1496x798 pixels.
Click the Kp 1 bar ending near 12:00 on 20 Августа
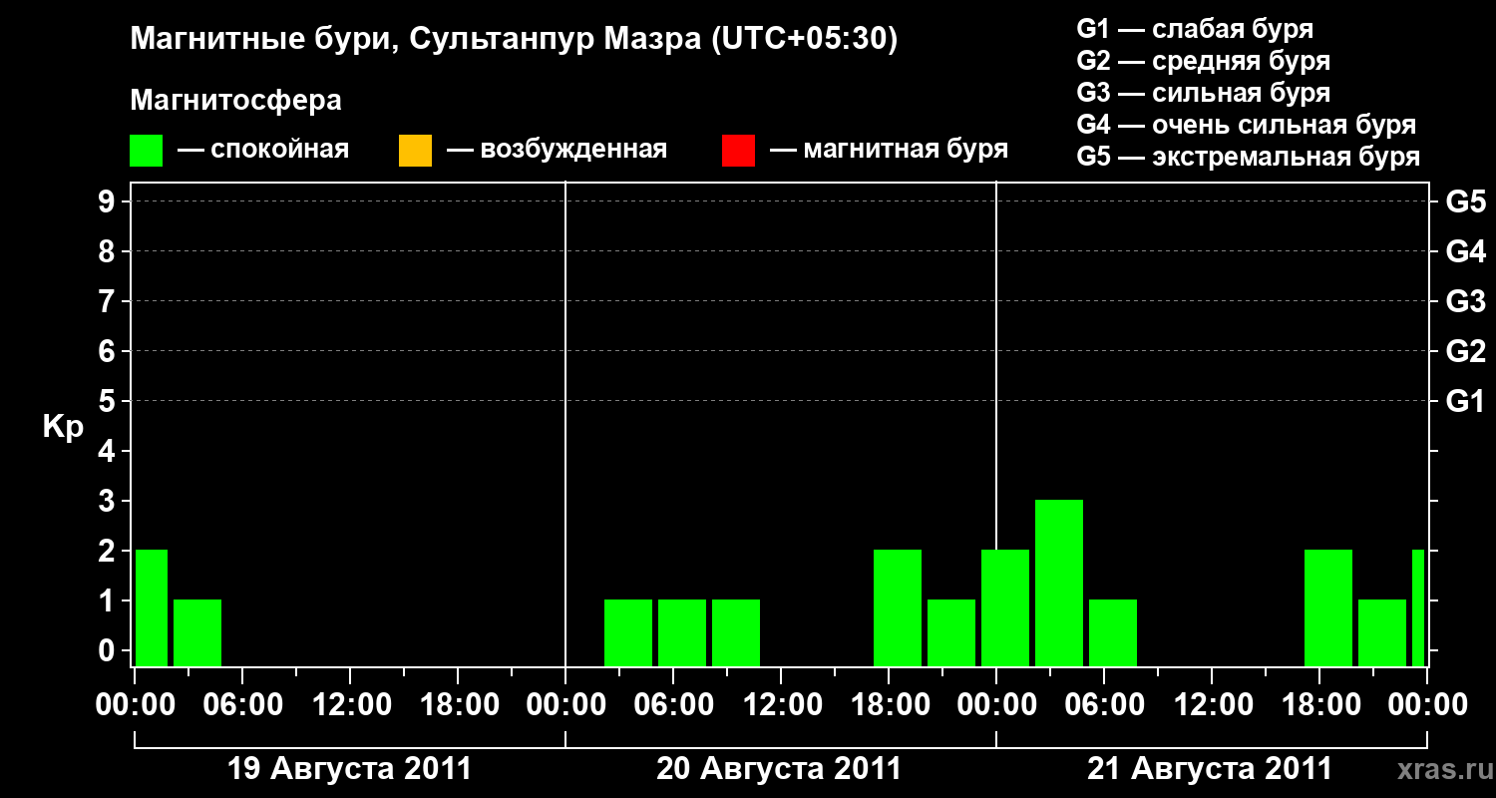[x=736, y=632]
